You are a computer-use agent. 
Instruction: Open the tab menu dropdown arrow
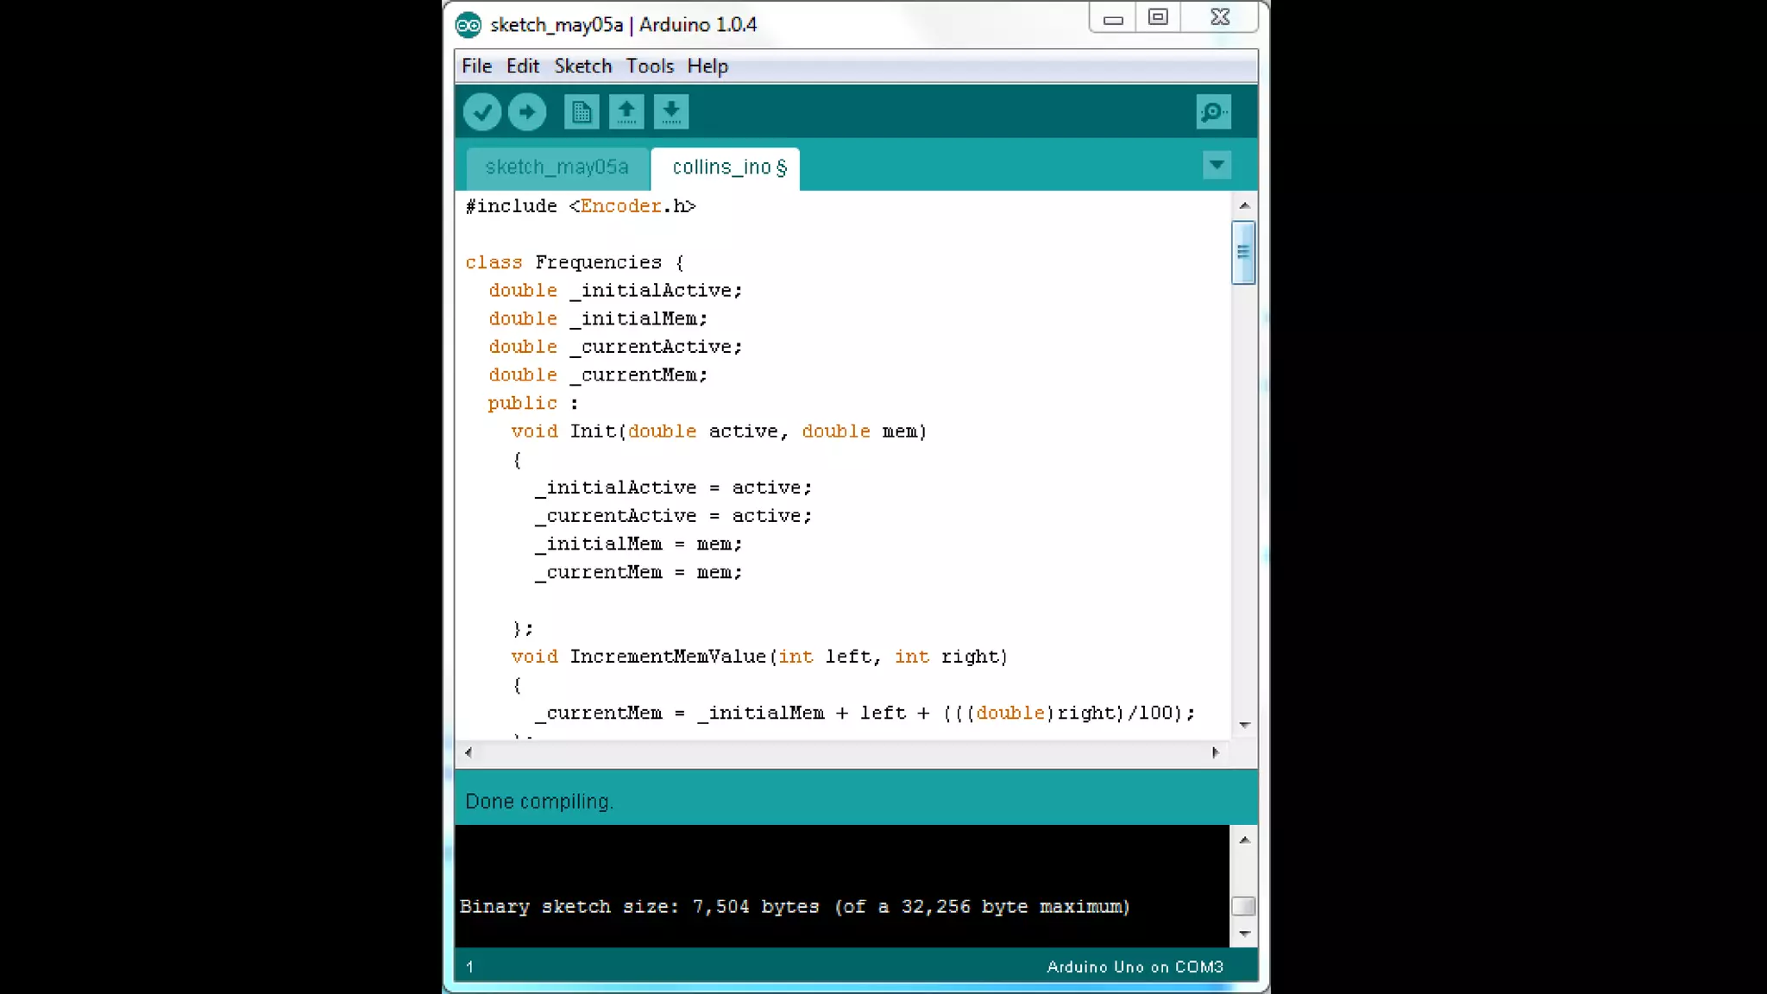[x=1217, y=165]
